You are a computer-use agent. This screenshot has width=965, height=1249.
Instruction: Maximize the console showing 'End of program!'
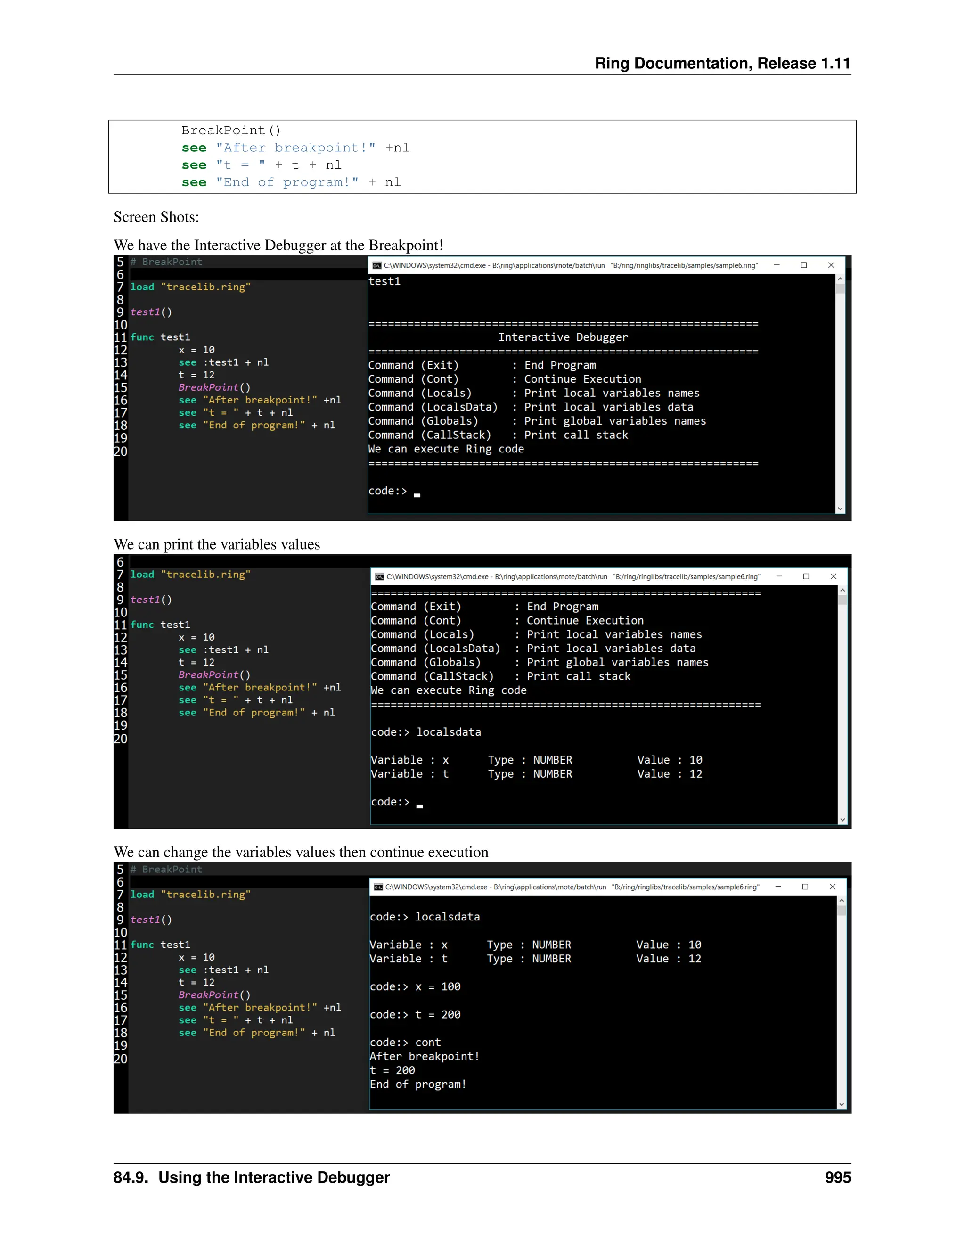tap(805, 887)
